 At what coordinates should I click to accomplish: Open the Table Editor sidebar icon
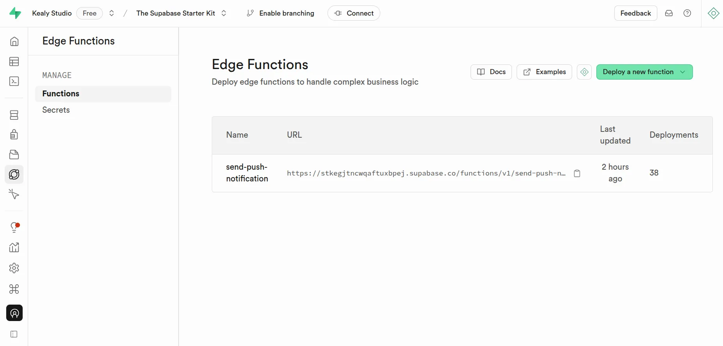[14, 62]
